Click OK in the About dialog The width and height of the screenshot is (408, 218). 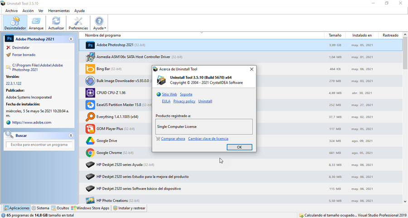click(x=239, y=147)
